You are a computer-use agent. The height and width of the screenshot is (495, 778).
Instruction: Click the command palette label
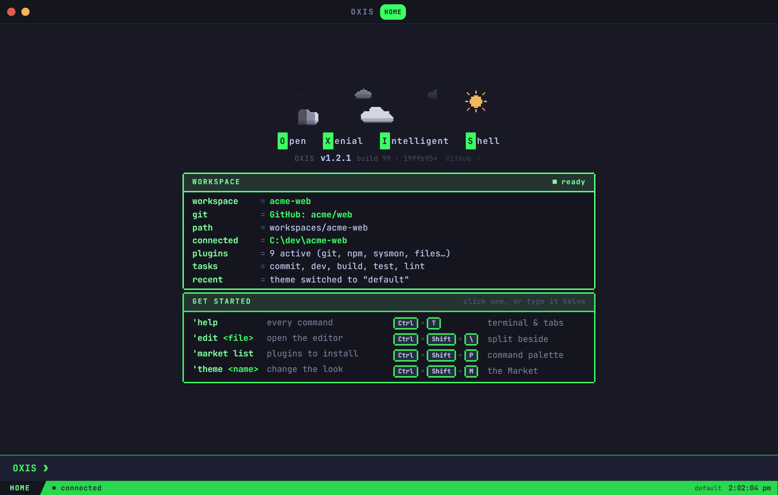tap(525, 355)
